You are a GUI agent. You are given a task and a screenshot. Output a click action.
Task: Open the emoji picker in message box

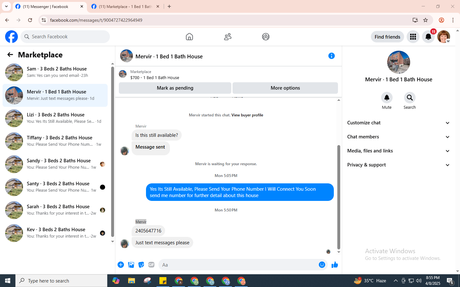coord(322,265)
